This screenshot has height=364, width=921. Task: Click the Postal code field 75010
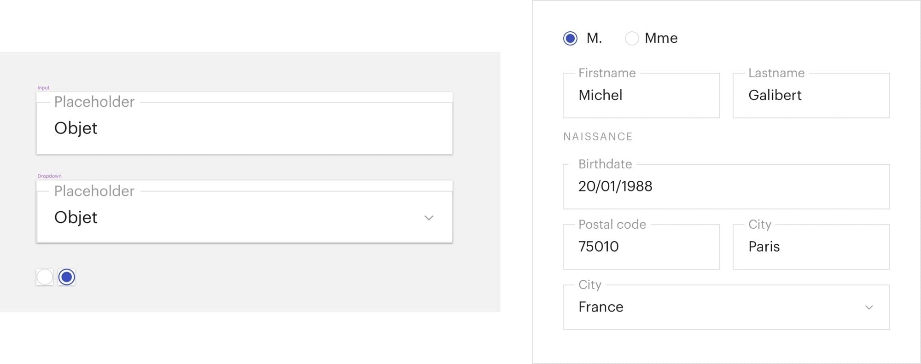click(x=641, y=247)
